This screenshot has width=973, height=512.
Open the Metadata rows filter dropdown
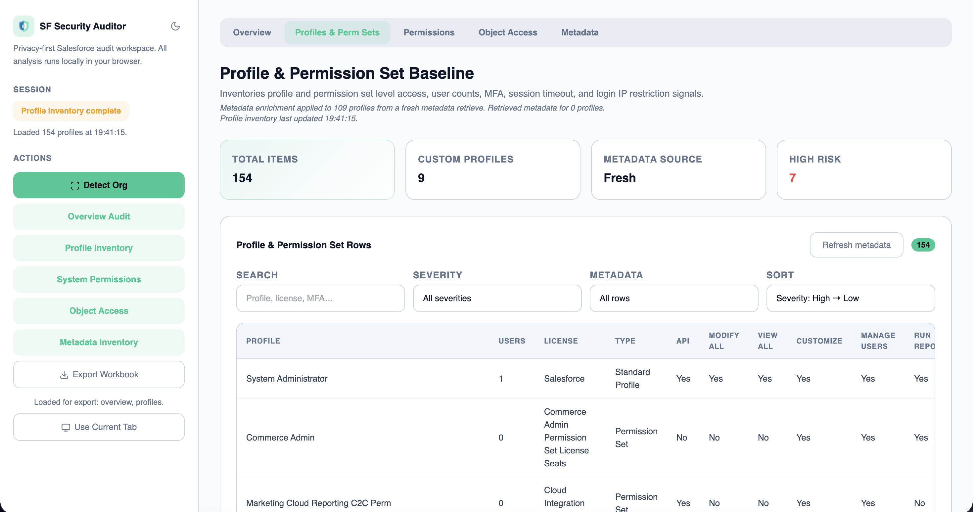(x=674, y=298)
